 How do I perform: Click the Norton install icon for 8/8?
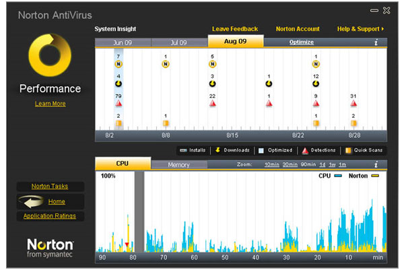pos(166,64)
